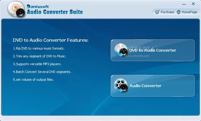
Task: Click the 'Audio Converter Suite' title text
Action: coord(55,12)
